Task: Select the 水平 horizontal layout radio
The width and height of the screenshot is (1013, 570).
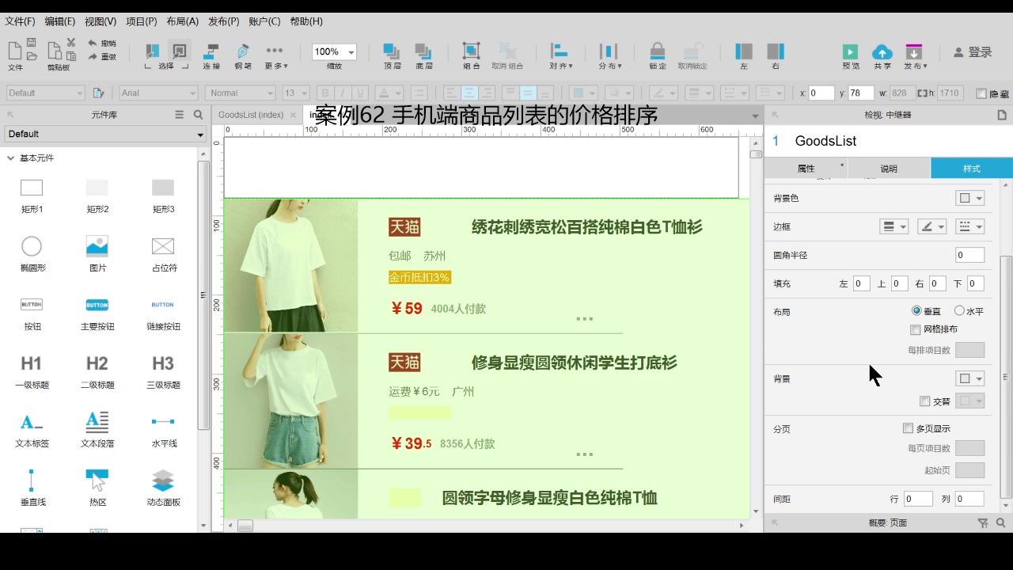Action: (959, 311)
